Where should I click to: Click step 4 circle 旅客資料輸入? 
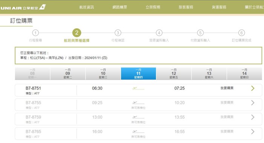[159, 33]
